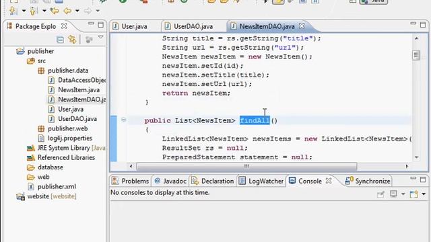Toggle Pin Console icon
This screenshot has width=431, height=242.
pyautogui.click(x=380, y=194)
